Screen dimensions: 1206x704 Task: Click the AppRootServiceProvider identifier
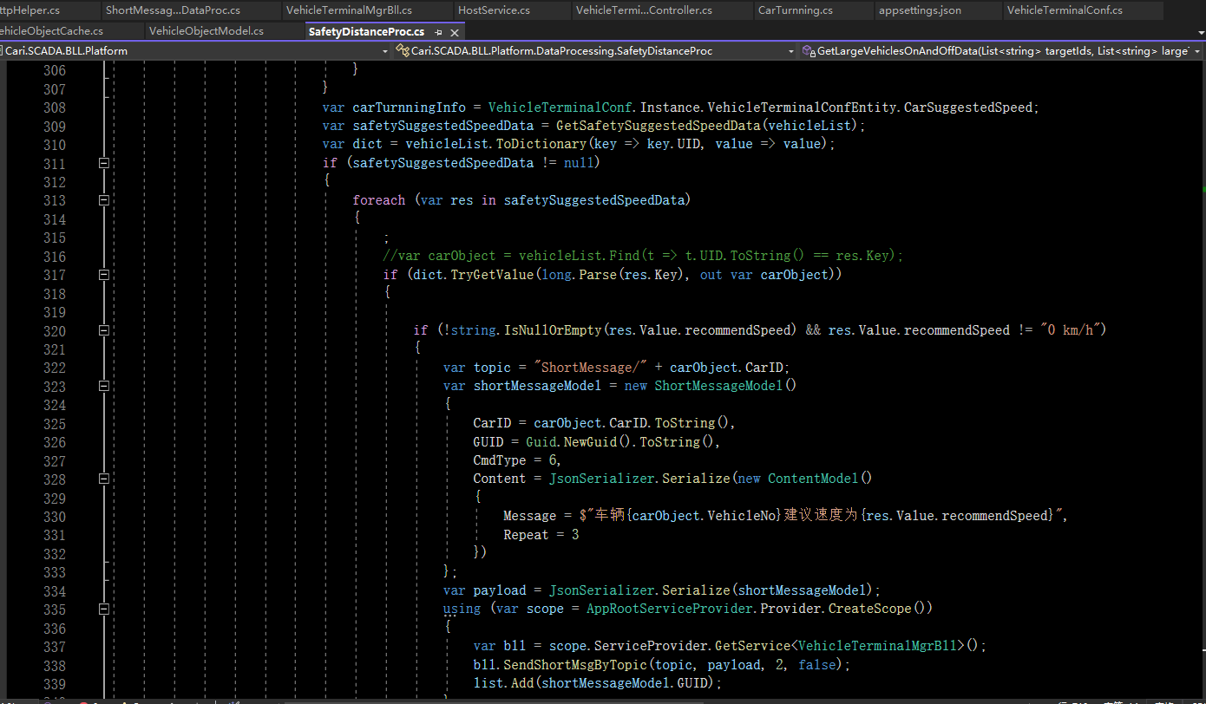tap(669, 609)
